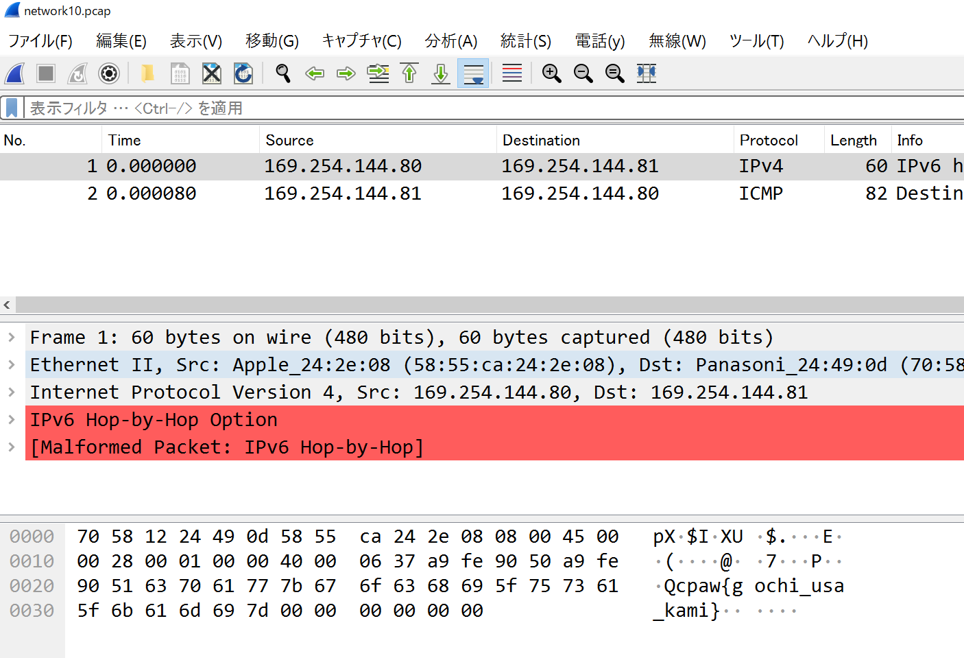Open the ファイル(F) menu
Viewport: 964px width, 658px height.
[x=40, y=41]
